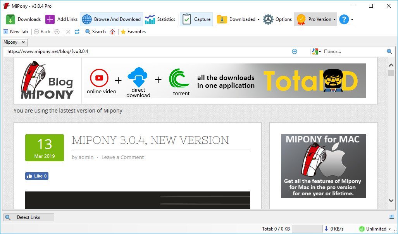Select the Mipony browser tab
This screenshot has width=398, height=234.
click(11, 42)
